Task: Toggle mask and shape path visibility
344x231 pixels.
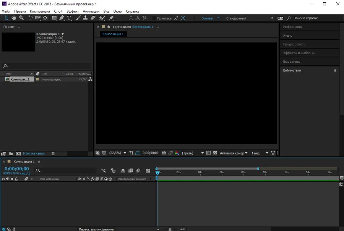Action: pyautogui.click(x=137, y=153)
